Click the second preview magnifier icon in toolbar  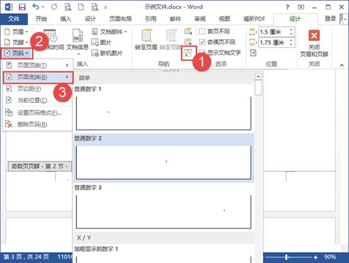click(x=95, y=7)
